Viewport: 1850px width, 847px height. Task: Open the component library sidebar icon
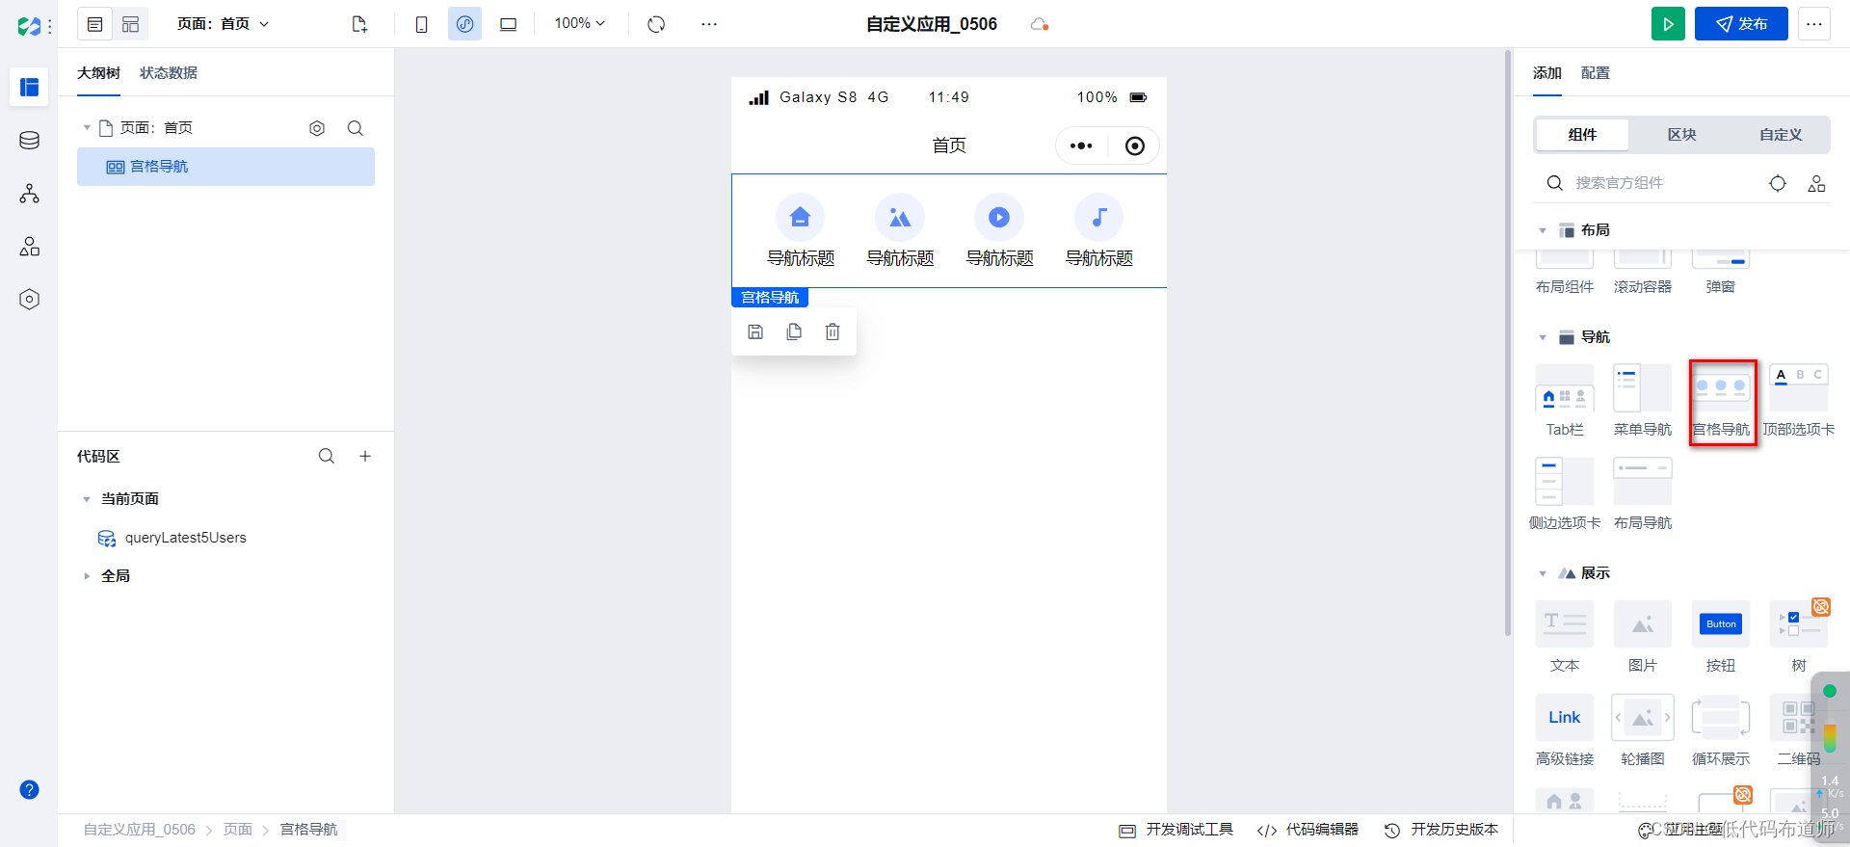29,247
